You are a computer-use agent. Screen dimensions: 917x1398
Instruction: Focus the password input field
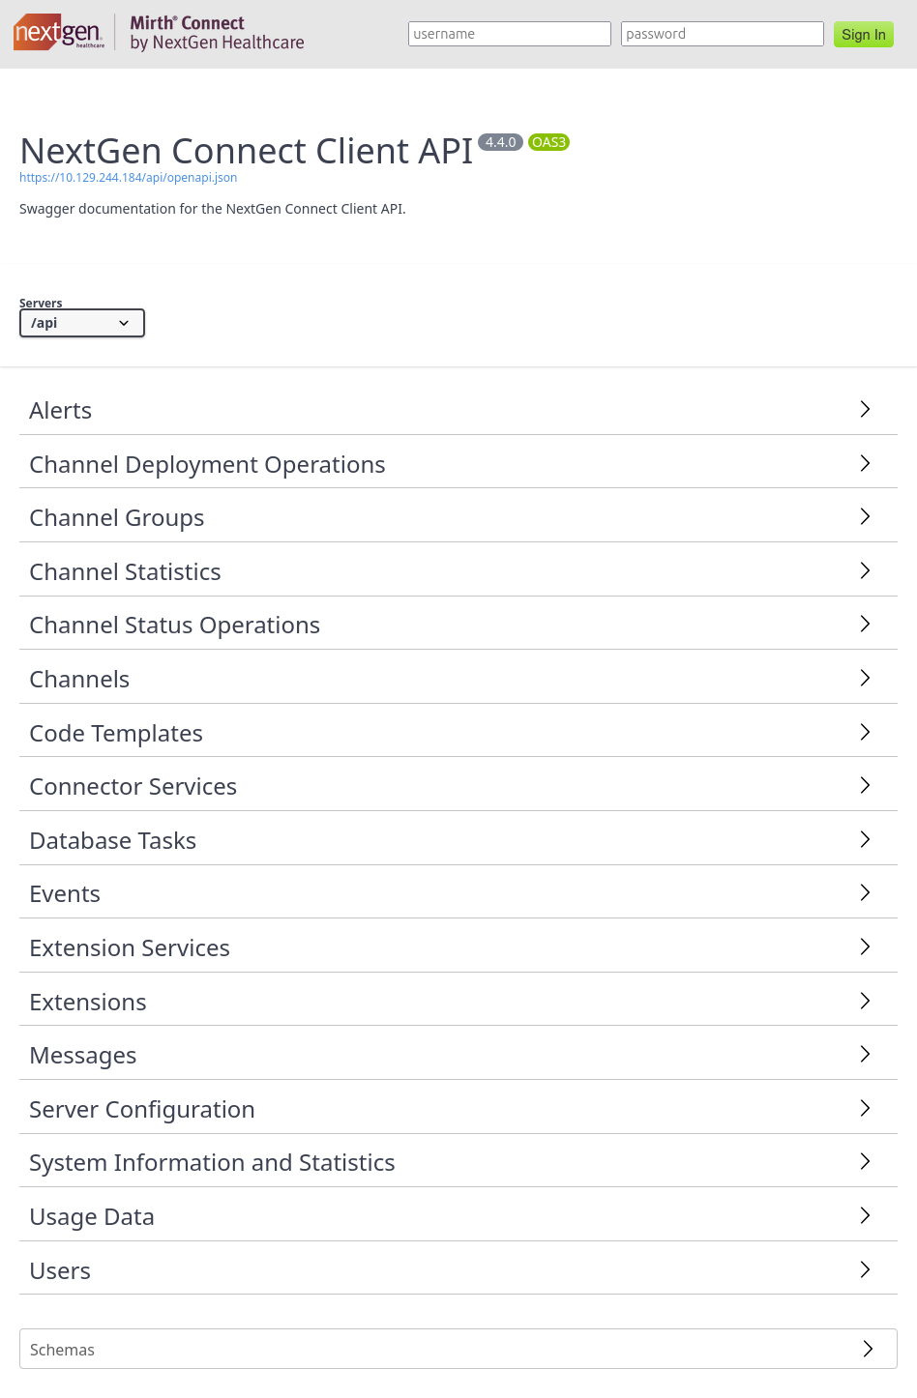pos(723,34)
